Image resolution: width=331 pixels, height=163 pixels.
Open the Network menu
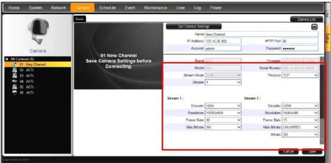pyautogui.click(x=58, y=8)
